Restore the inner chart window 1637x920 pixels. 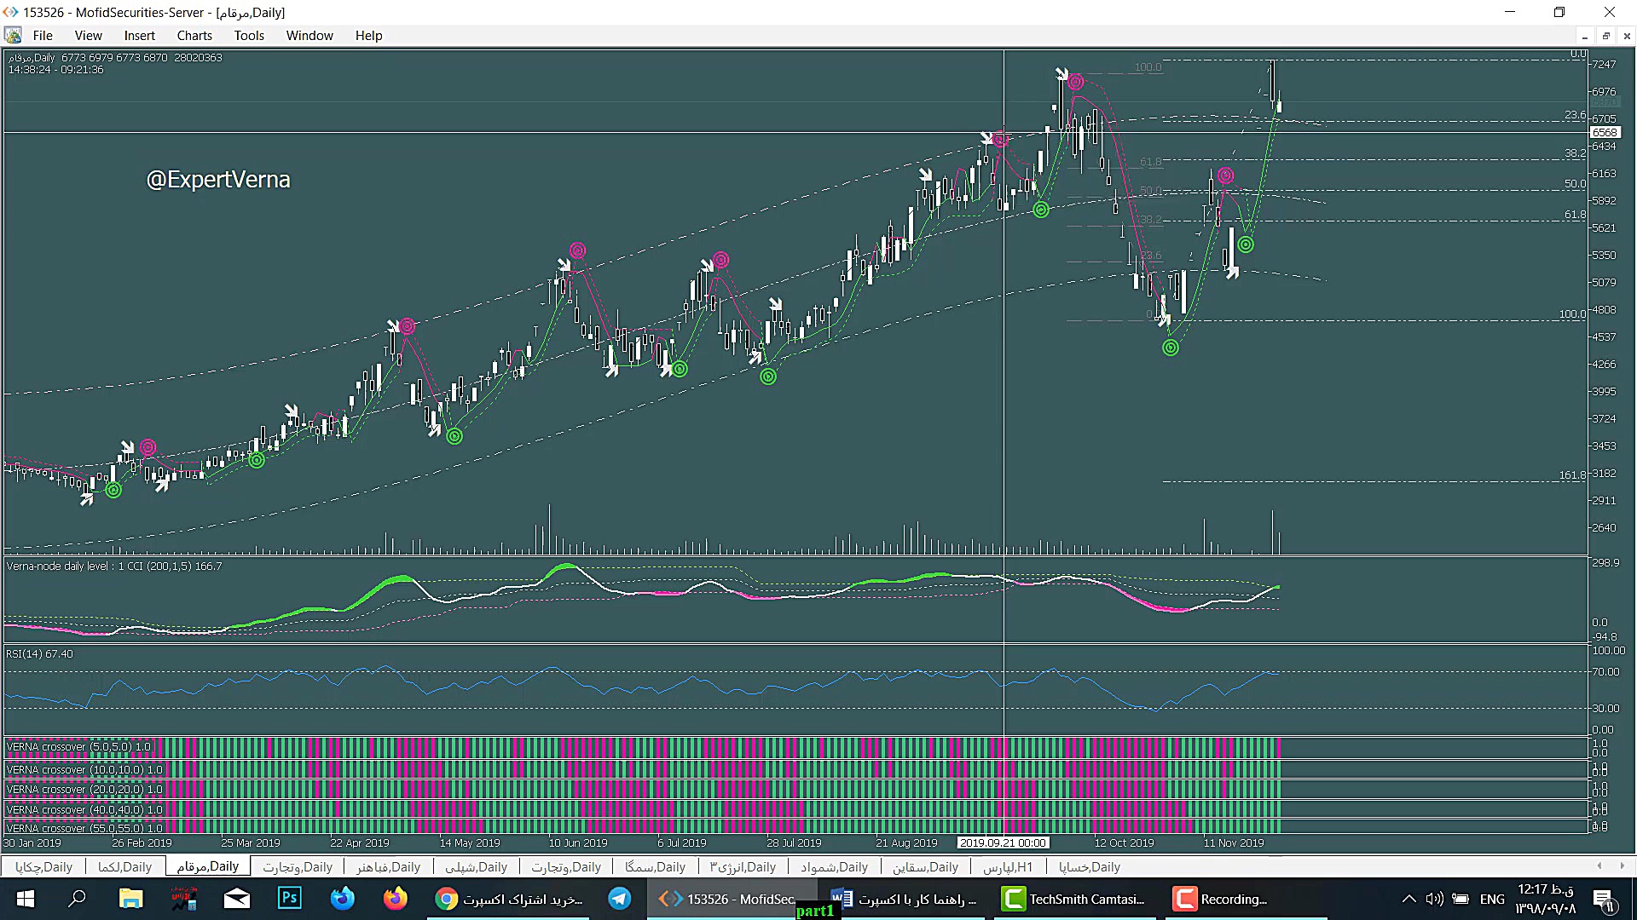click(x=1605, y=36)
